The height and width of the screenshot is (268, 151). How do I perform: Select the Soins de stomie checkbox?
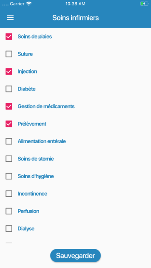(x=9, y=159)
